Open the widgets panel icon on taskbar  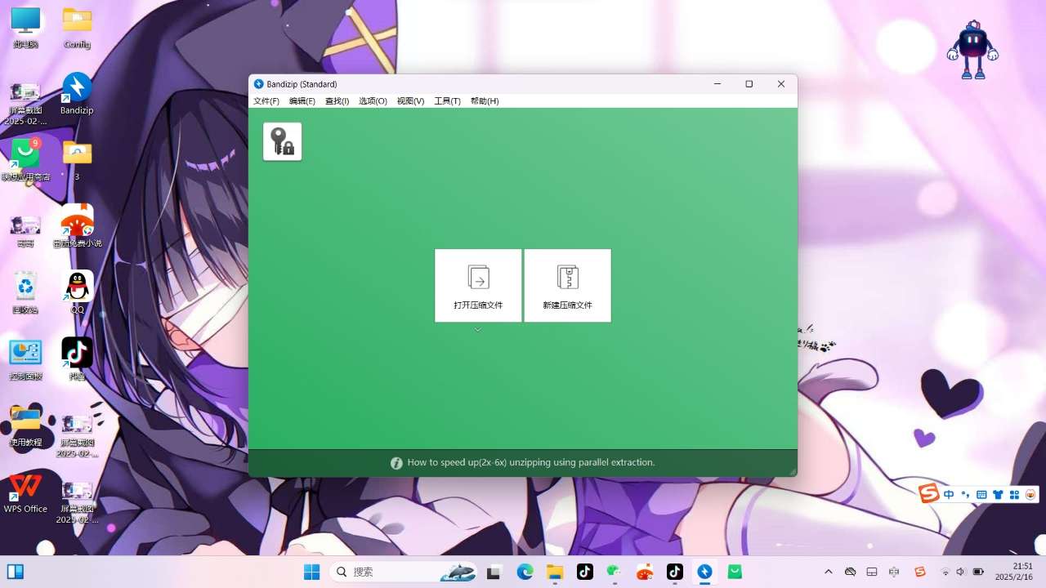16,572
